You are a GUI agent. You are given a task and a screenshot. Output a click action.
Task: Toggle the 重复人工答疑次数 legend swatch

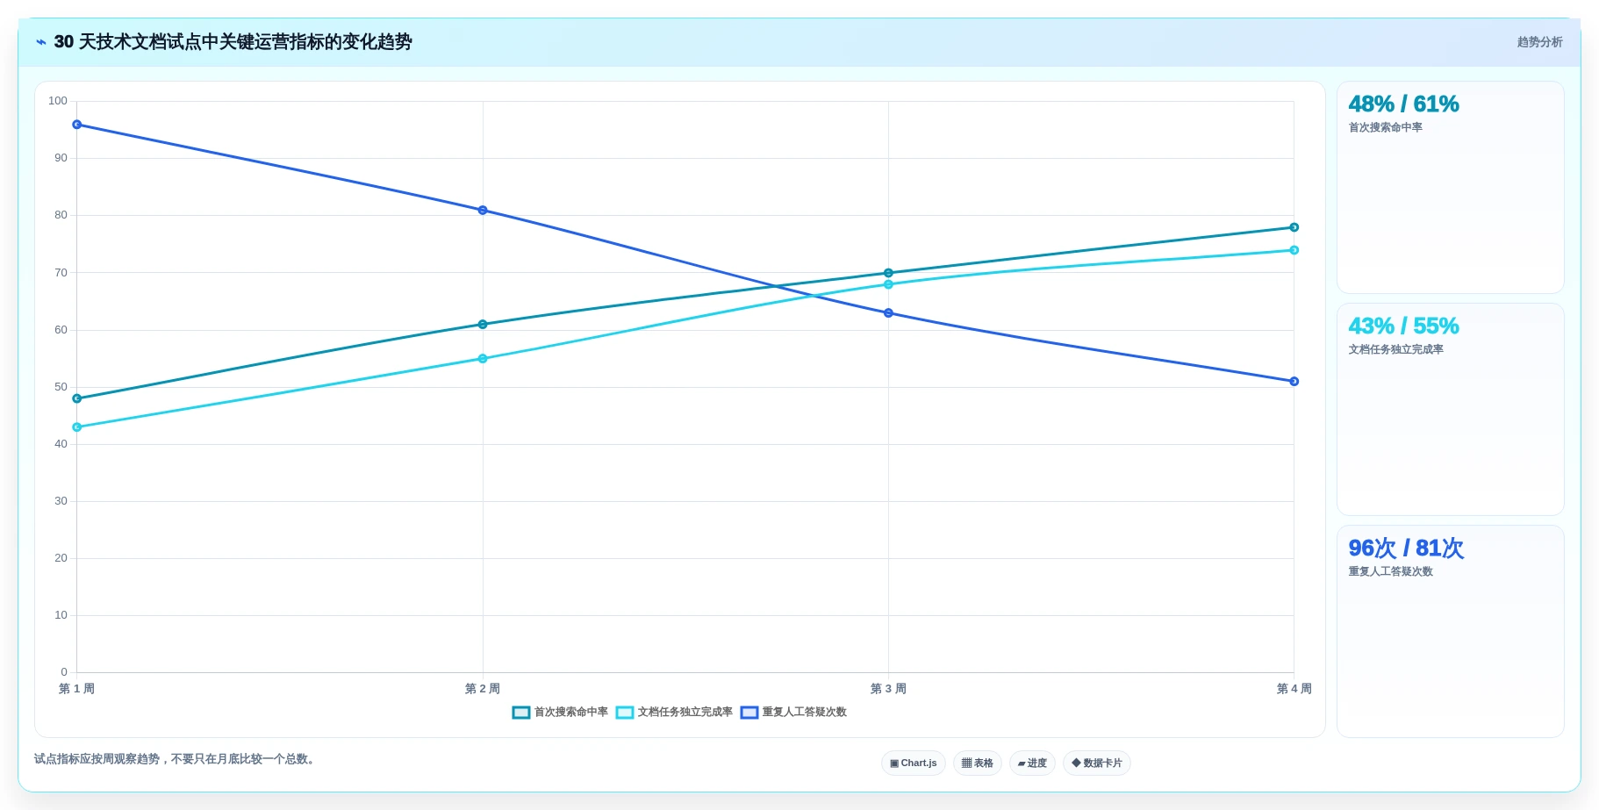749,713
